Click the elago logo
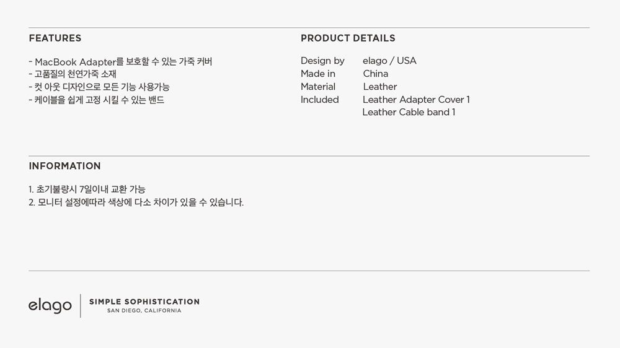This screenshot has width=620, height=348. pos(50,306)
